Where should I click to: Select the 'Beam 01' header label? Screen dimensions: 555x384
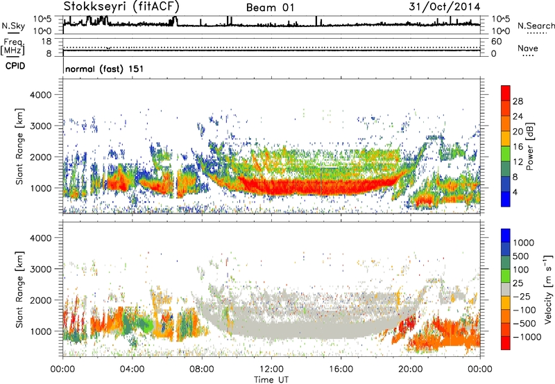click(270, 8)
